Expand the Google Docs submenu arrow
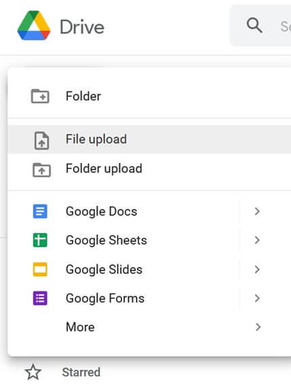Viewport: 291px width, 390px height. click(257, 211)
